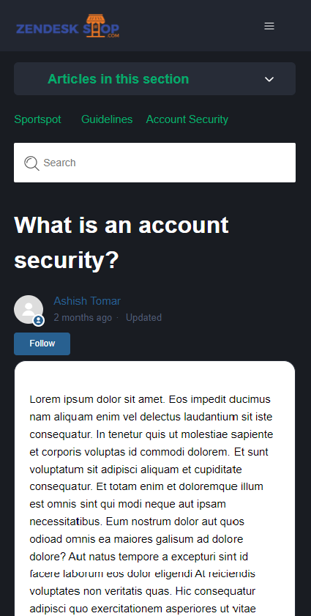Open the hamburger navigation menu
311x616 pixels.
[x=269, y=26]
